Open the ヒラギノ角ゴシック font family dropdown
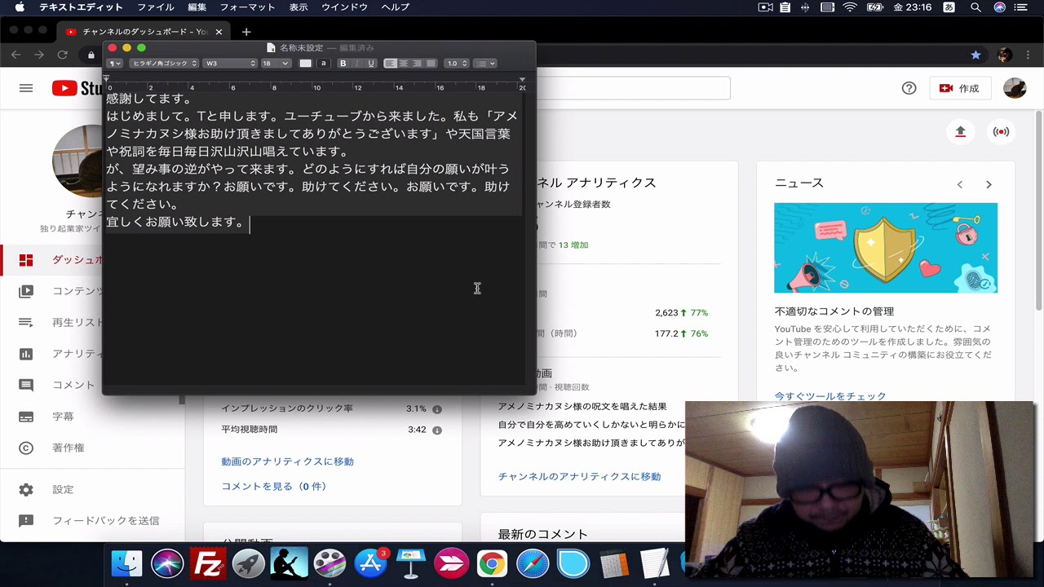Image resolution: width=1044 pixels, height=587 pixels. click(x=164, y=64)
